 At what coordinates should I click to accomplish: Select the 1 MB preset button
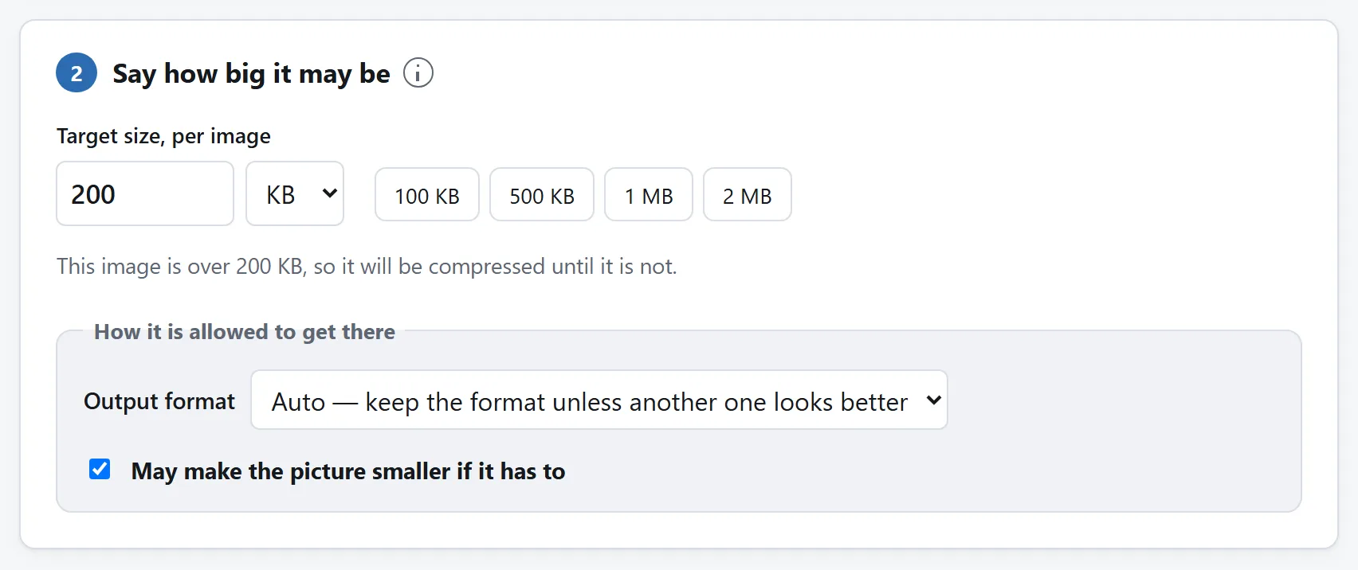click(649, 194)
